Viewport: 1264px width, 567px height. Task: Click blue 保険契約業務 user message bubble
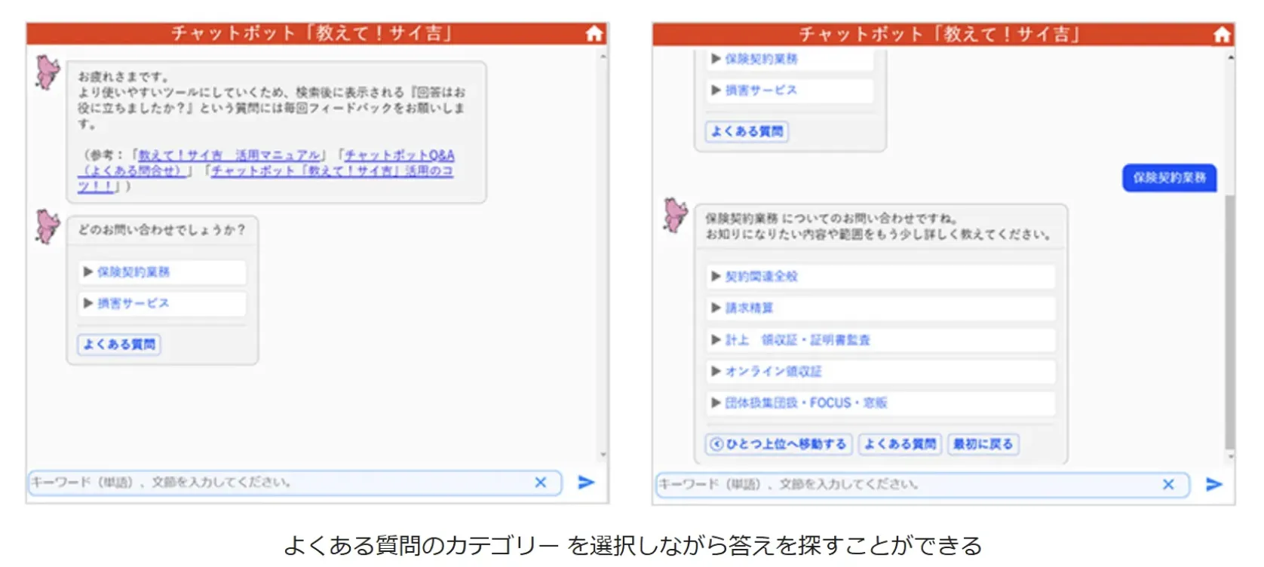[x=1169, y=178]
